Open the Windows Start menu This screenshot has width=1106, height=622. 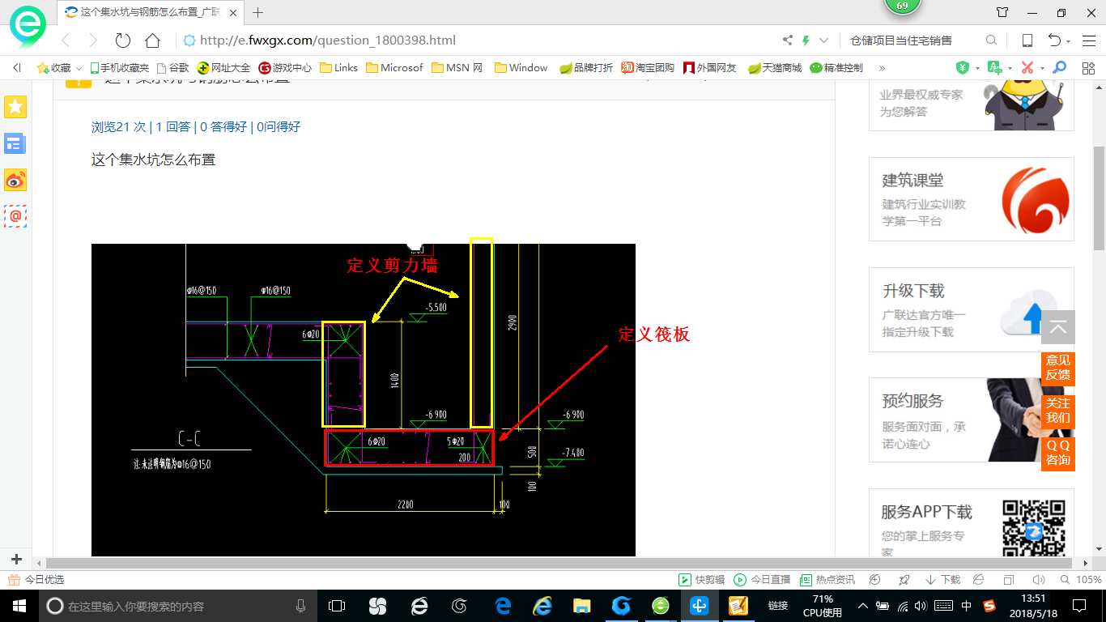click(x=19, y=606)
